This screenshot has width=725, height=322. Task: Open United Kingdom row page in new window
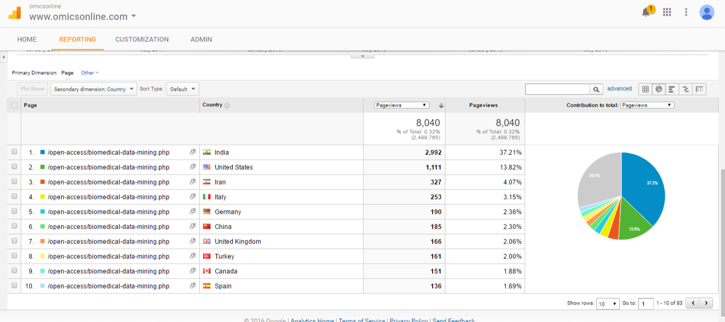coord(192,241)
